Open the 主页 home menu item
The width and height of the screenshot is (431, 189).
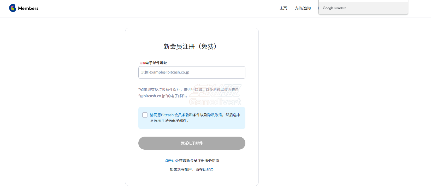point(283,8)
